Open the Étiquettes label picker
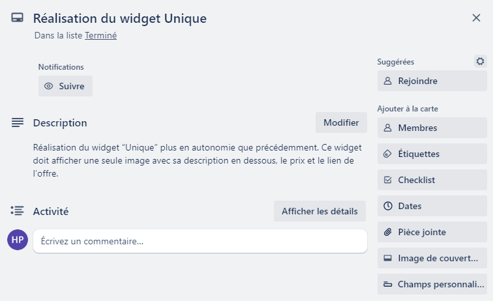This screenshot has width=493, height=301. [x=432, y=154]
